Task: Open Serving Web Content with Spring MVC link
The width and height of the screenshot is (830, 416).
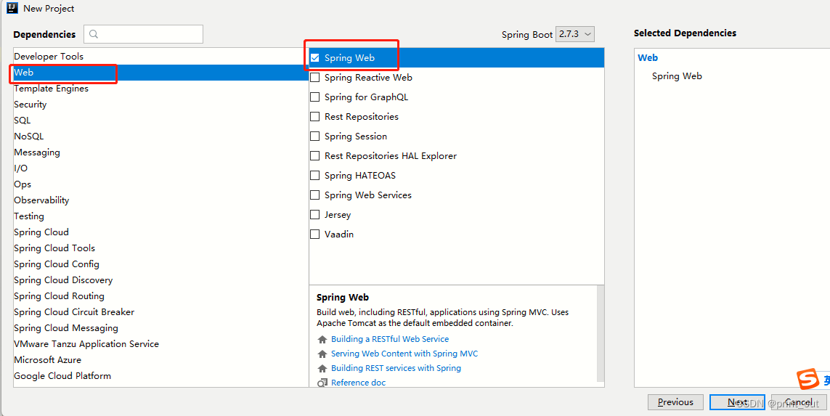Action: [x=404, y=354]
